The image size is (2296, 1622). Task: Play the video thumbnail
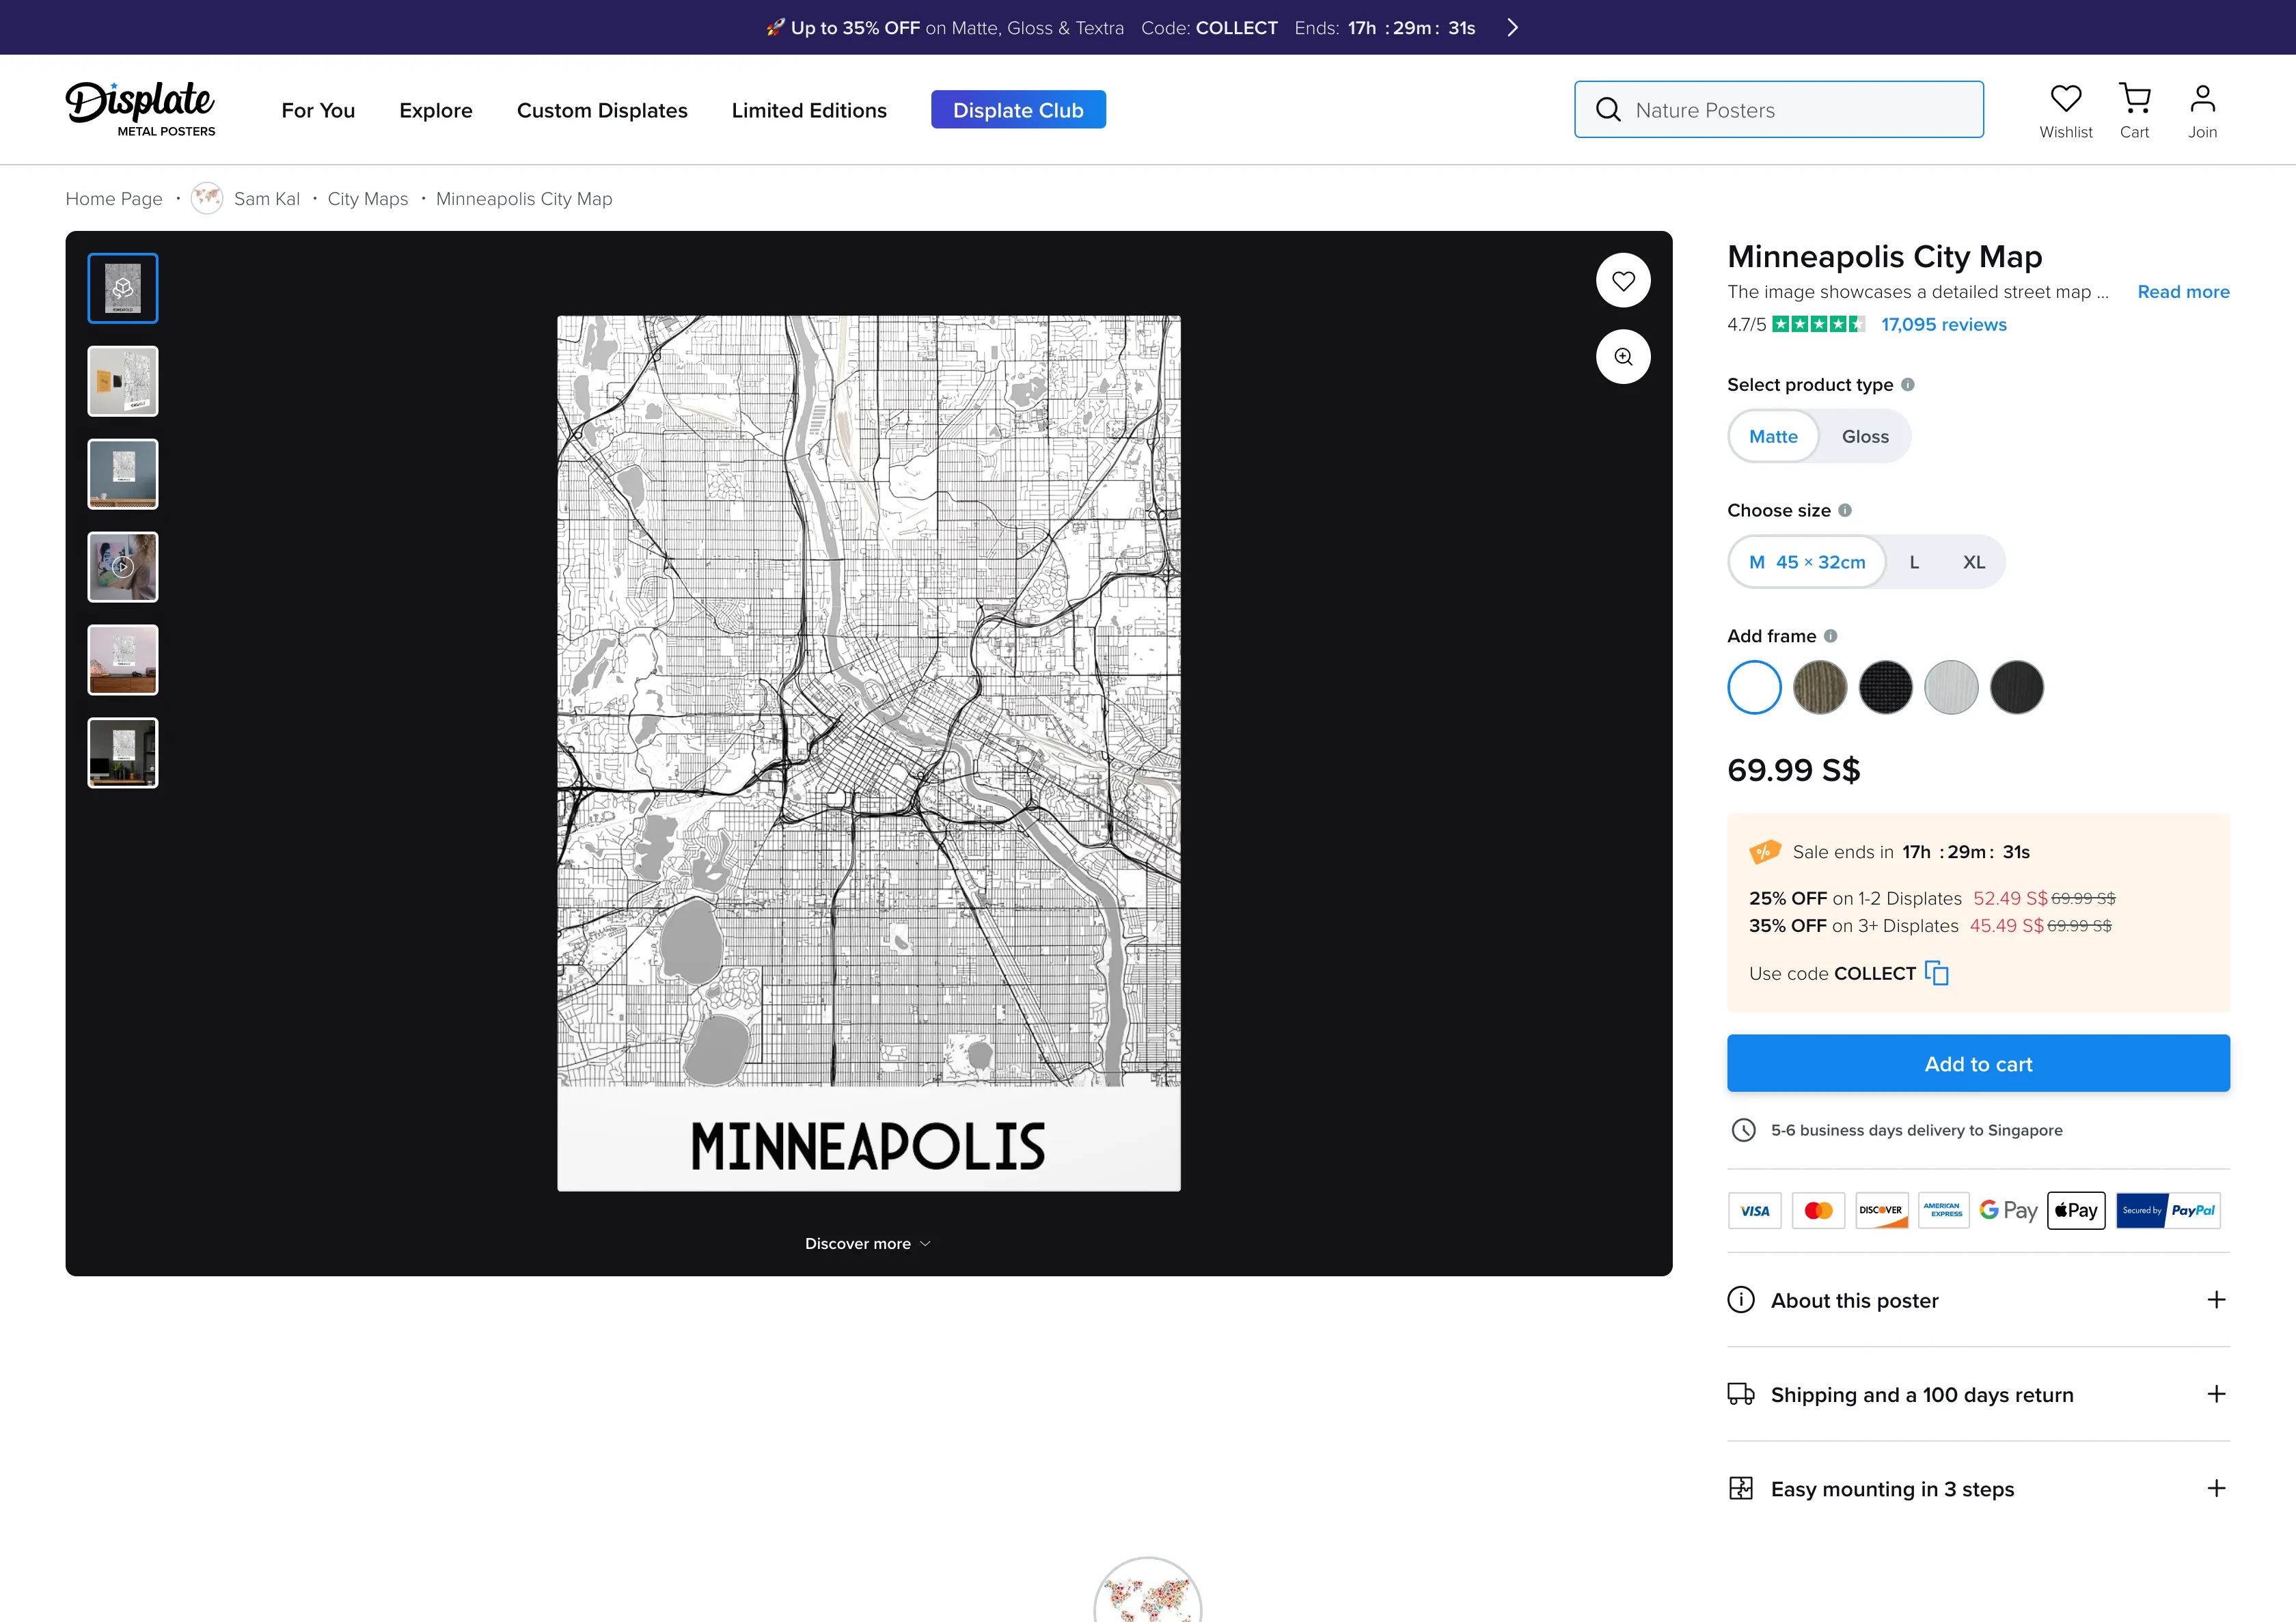click(123, 568)
